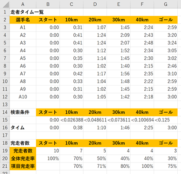Viewport: 181px width, 174px height.
Task: Select runner A8 name cell
Action: pyautogui.click(x=23, y=81)
